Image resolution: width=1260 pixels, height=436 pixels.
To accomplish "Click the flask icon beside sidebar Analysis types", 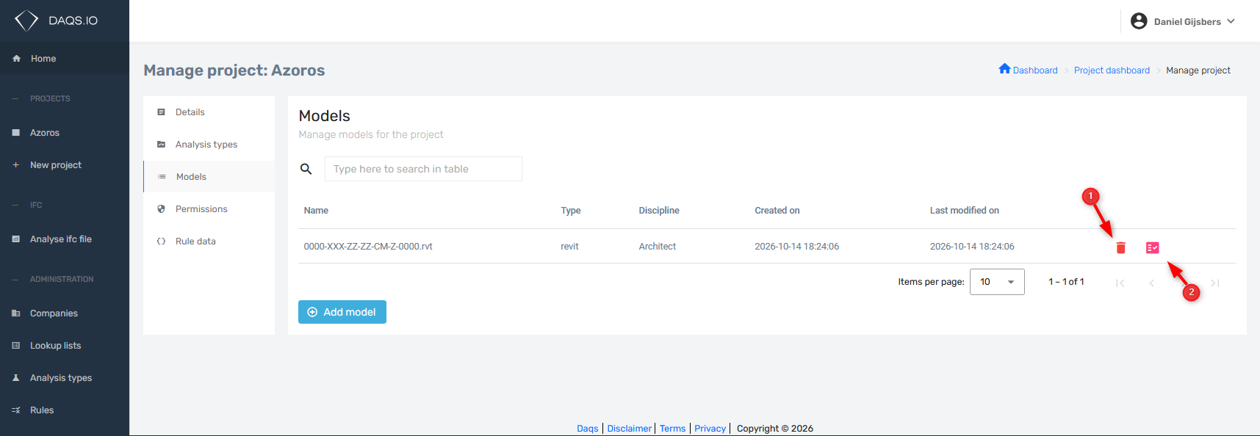I will coord(16,378).
